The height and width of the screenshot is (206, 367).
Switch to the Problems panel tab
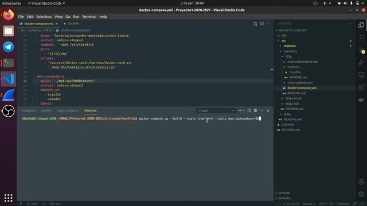[x=29, y=110]
